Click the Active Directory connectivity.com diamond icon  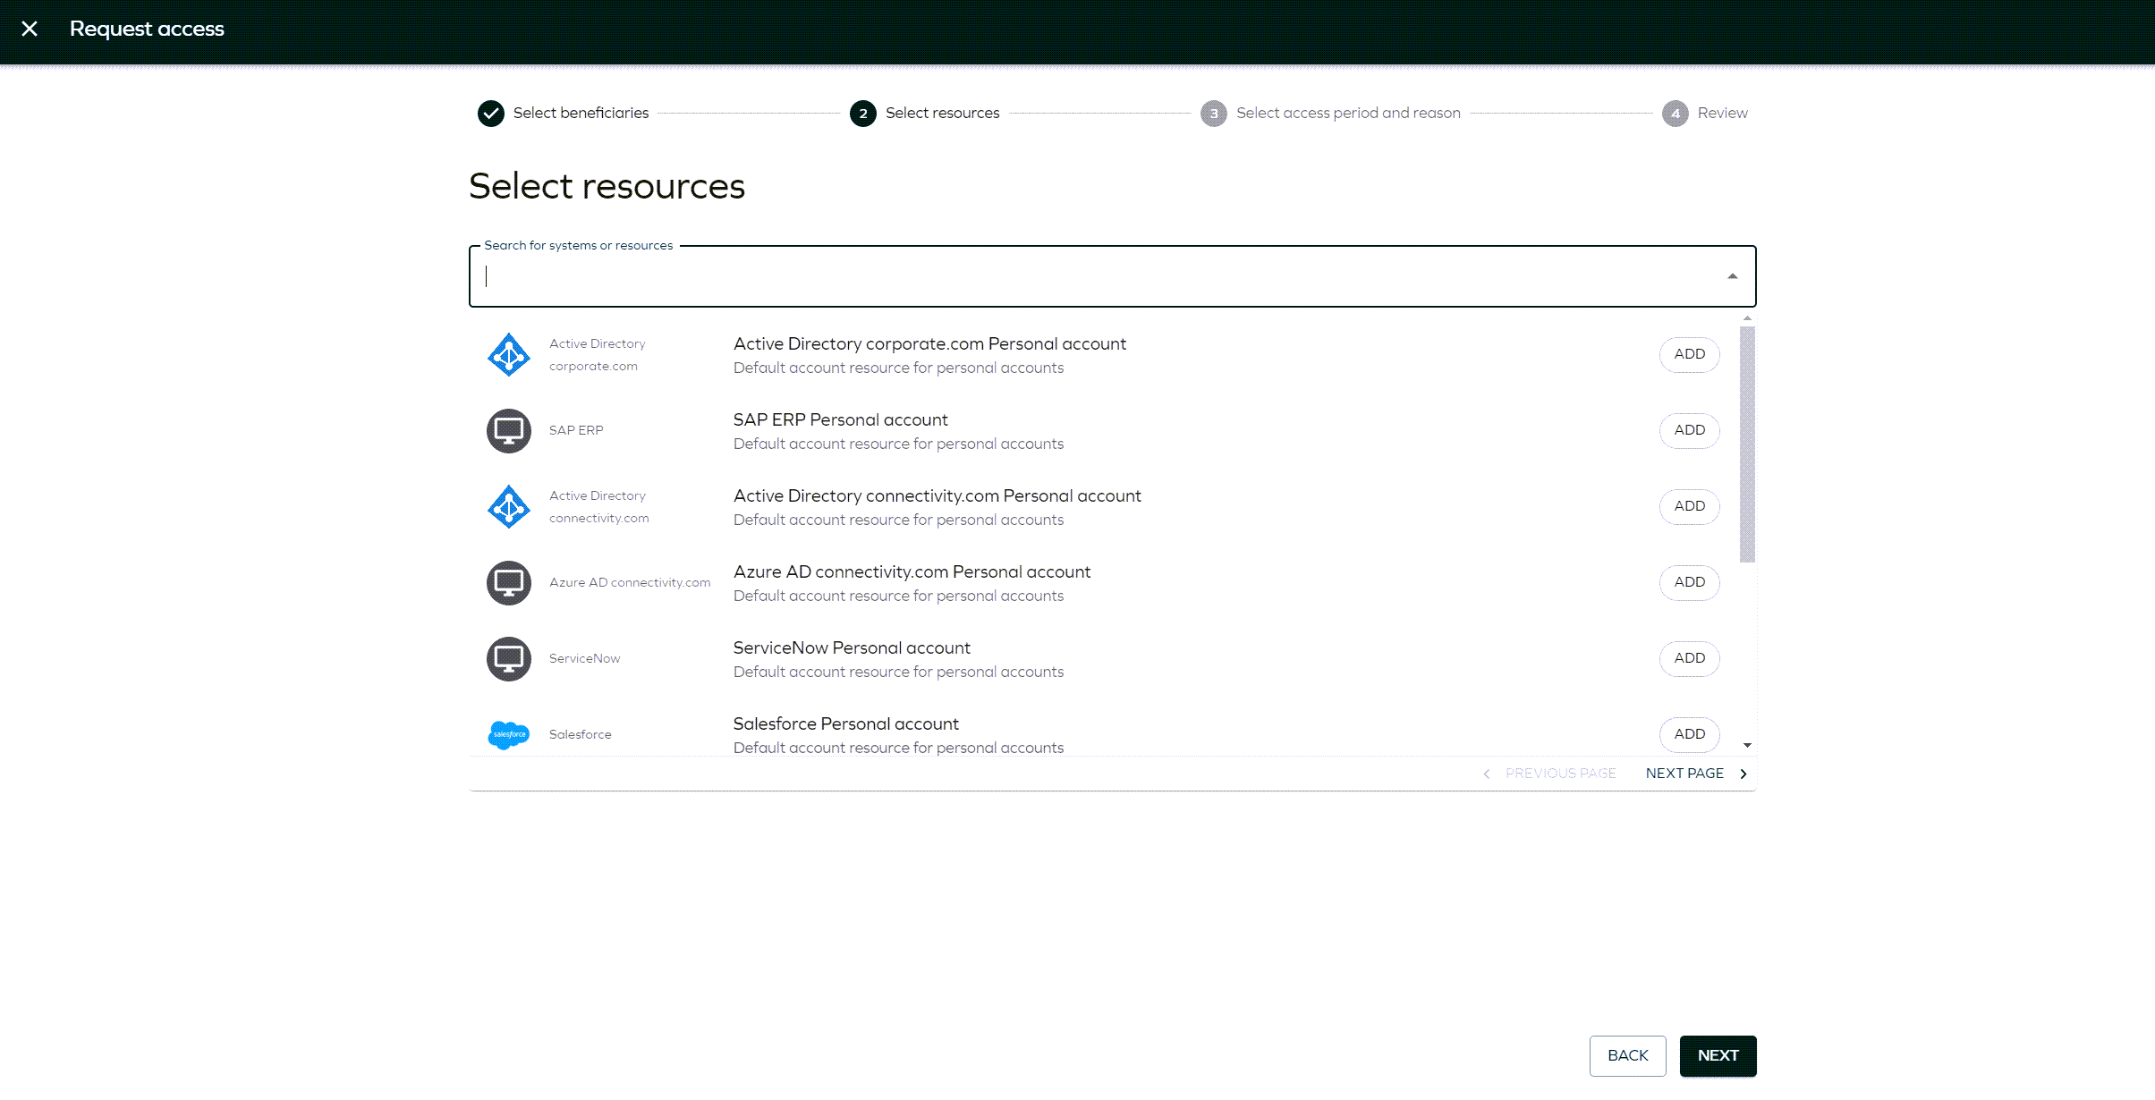(508, 507)
